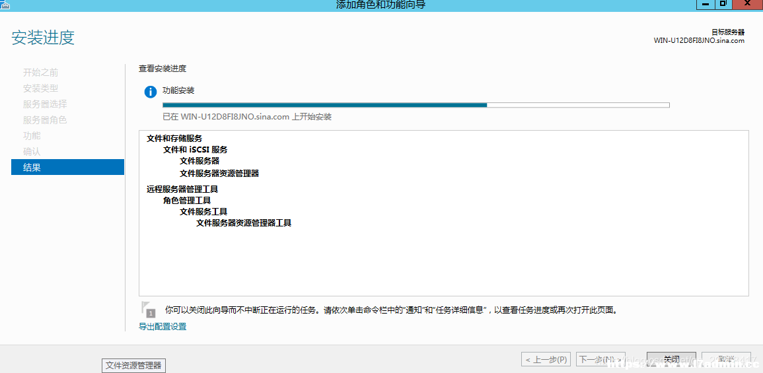Click the 功能安装 status label
Viewport: 763px width, 373px height.
[x=178, y=90]
